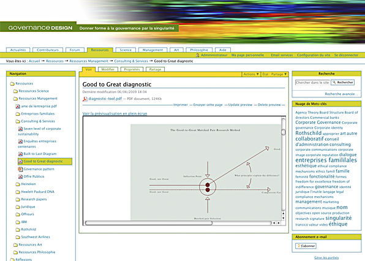Switch to the Modifier content tab
Image resolution: width=365 pixels, height=261 pixels.
click(108, 69)
